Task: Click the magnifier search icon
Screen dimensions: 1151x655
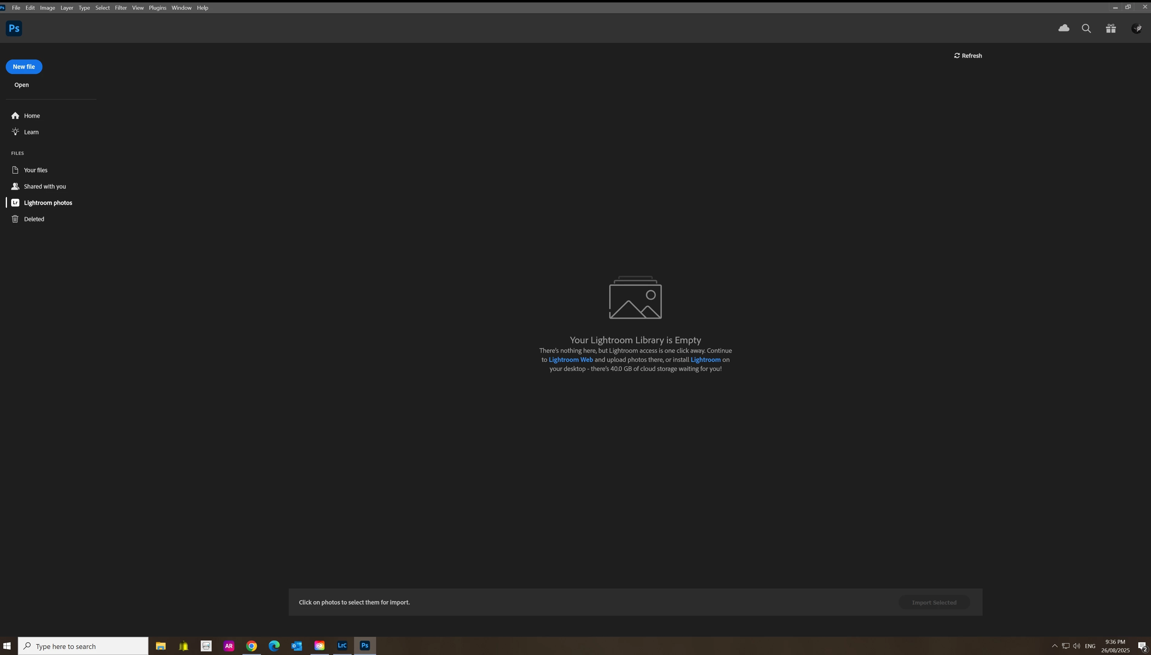Action: tap(1086, 29)
